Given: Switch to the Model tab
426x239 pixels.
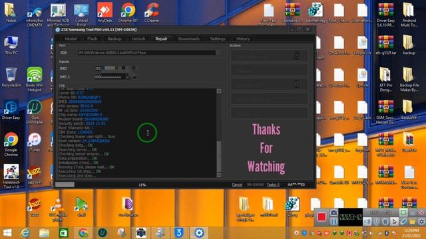Looking at the screenshot, I should [x=71, y=39].
